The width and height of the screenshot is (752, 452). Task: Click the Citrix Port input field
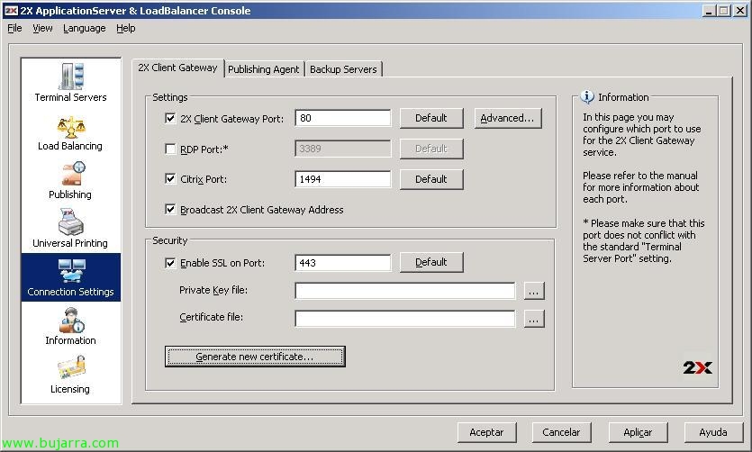pos(343,179)
